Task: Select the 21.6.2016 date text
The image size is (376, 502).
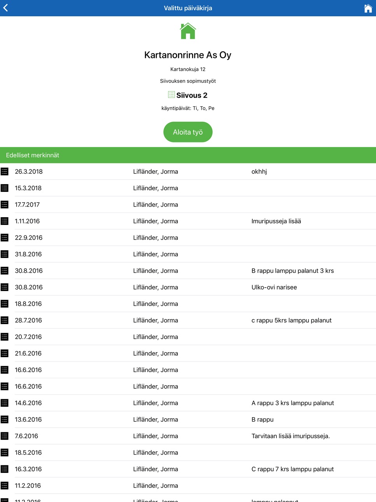Action: tap(28, 353)
